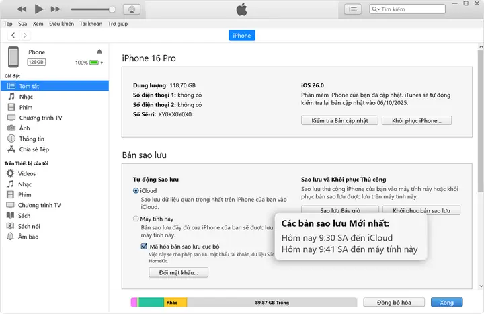Click the 89,87 GB Trống storage area

pos(272,303)
